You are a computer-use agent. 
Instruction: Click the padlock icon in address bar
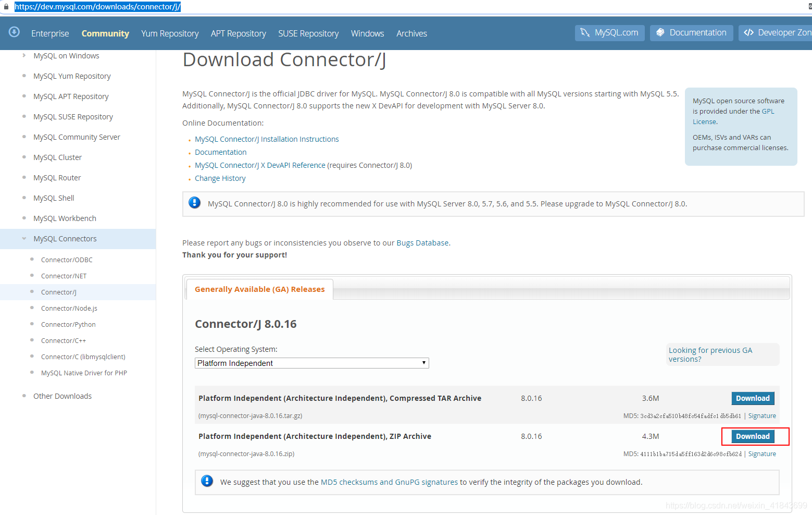coord(6,7)
